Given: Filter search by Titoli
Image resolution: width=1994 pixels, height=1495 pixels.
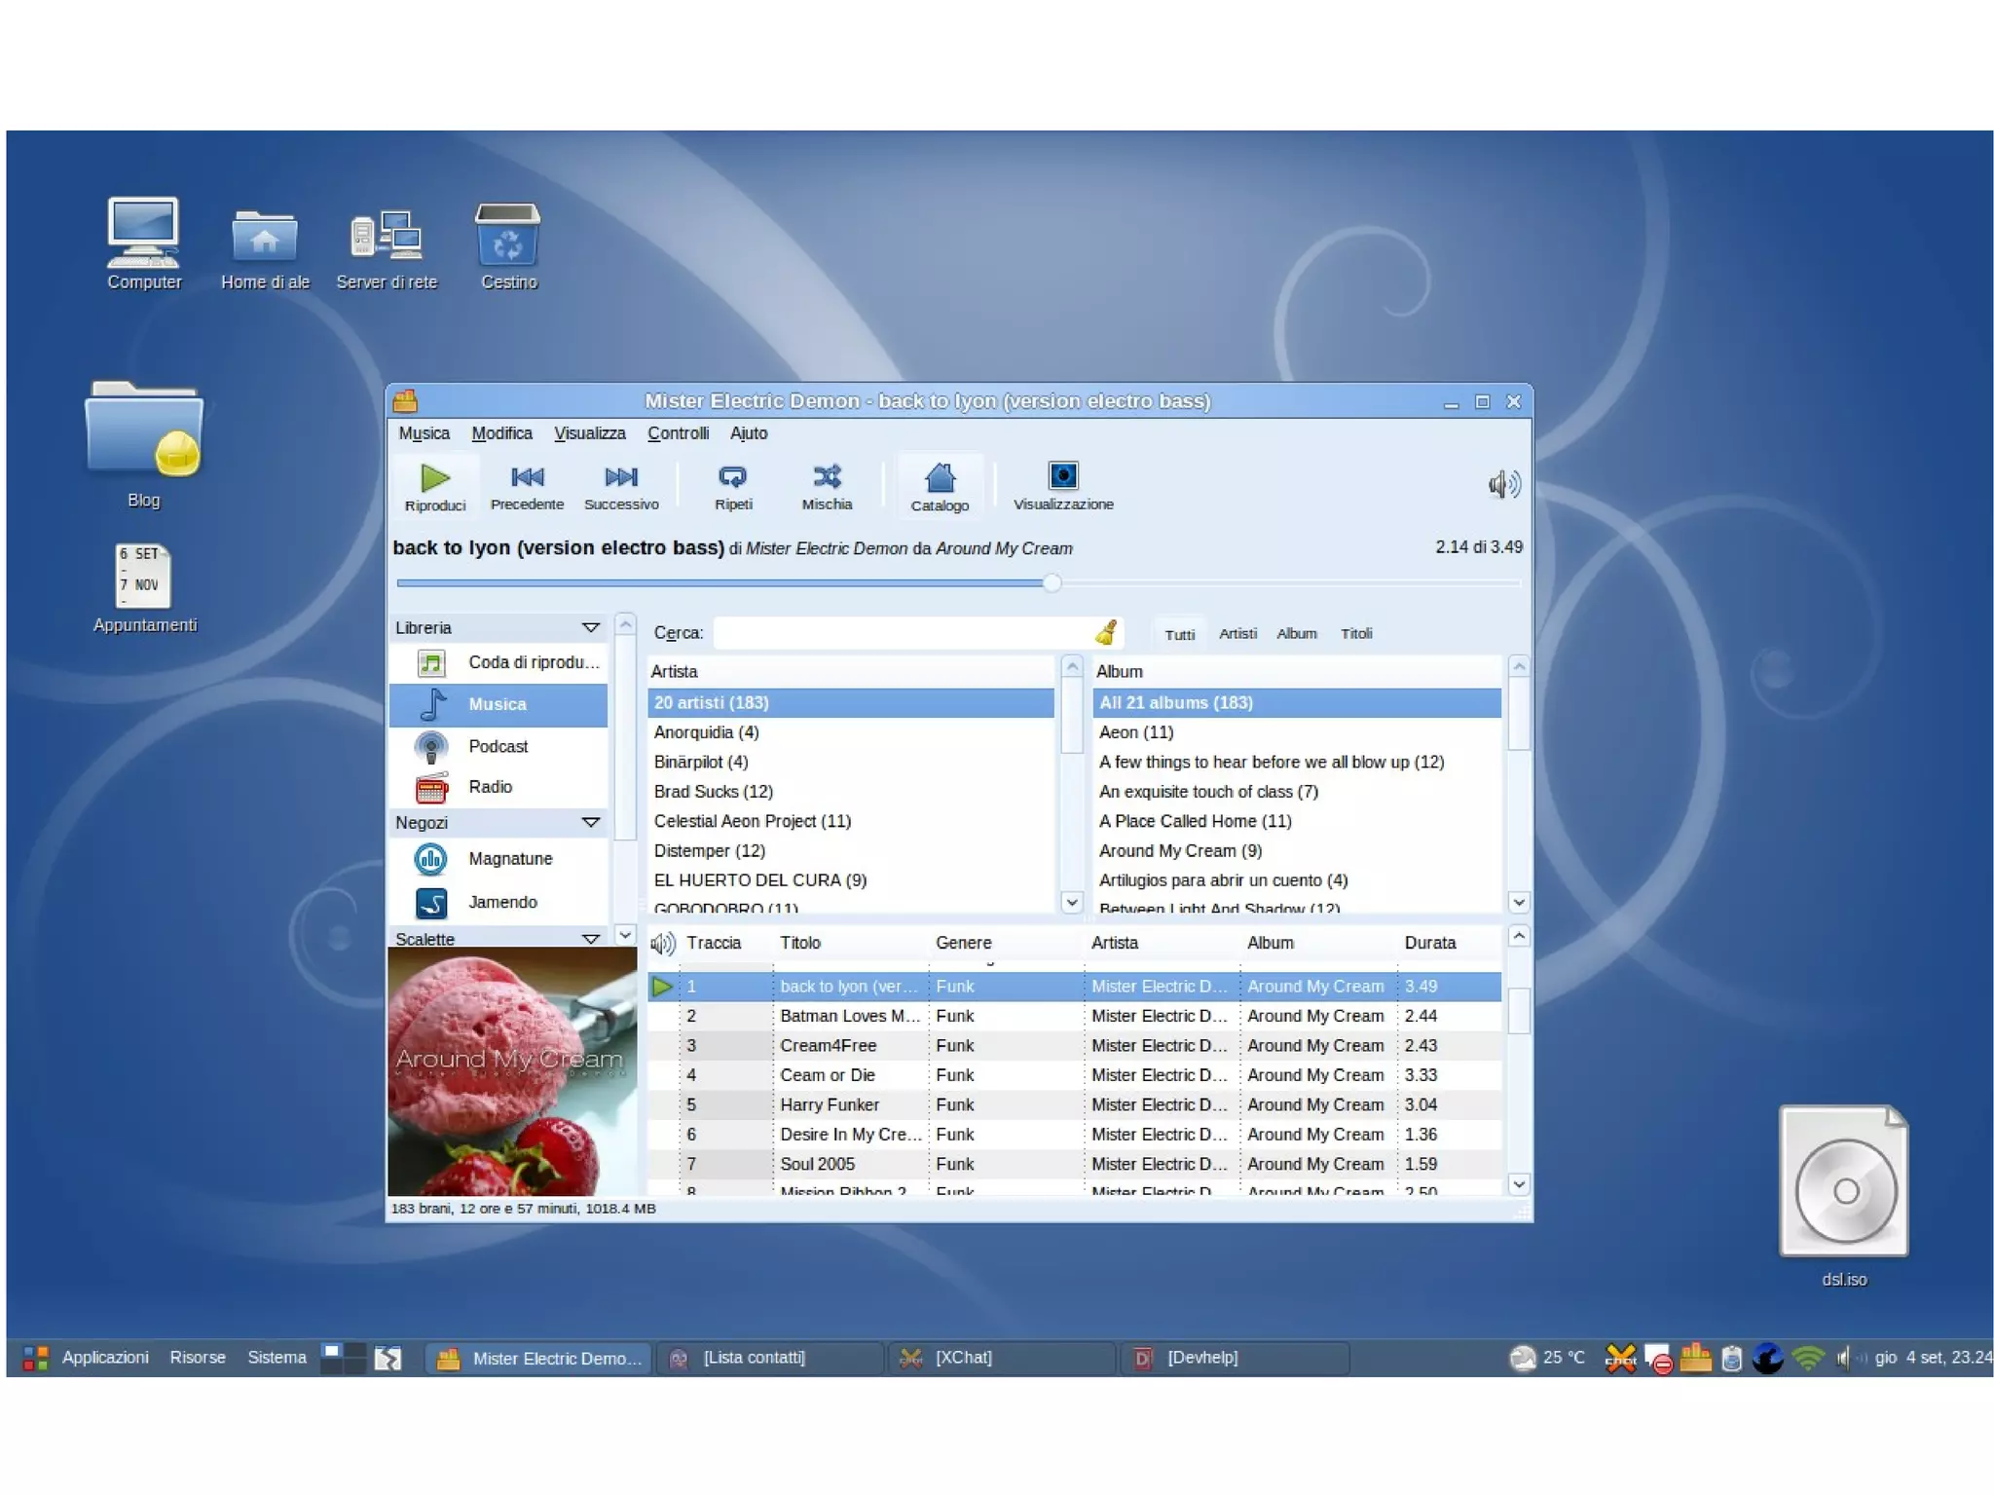Looking at the screenshot, I should [x=1355, y=633].
